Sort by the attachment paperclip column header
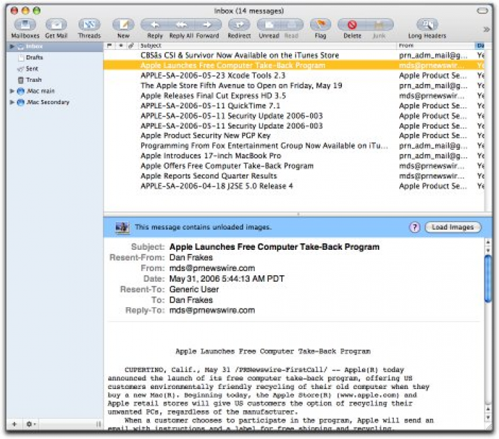The height and width of the screenshot is (439, 499). click(x=131, y=45)
